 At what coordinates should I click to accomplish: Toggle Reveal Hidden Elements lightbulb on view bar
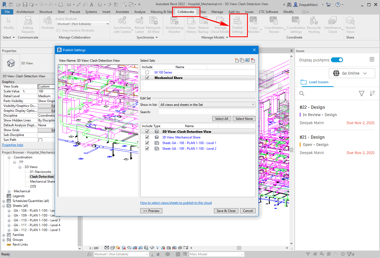tap(157, 248)
